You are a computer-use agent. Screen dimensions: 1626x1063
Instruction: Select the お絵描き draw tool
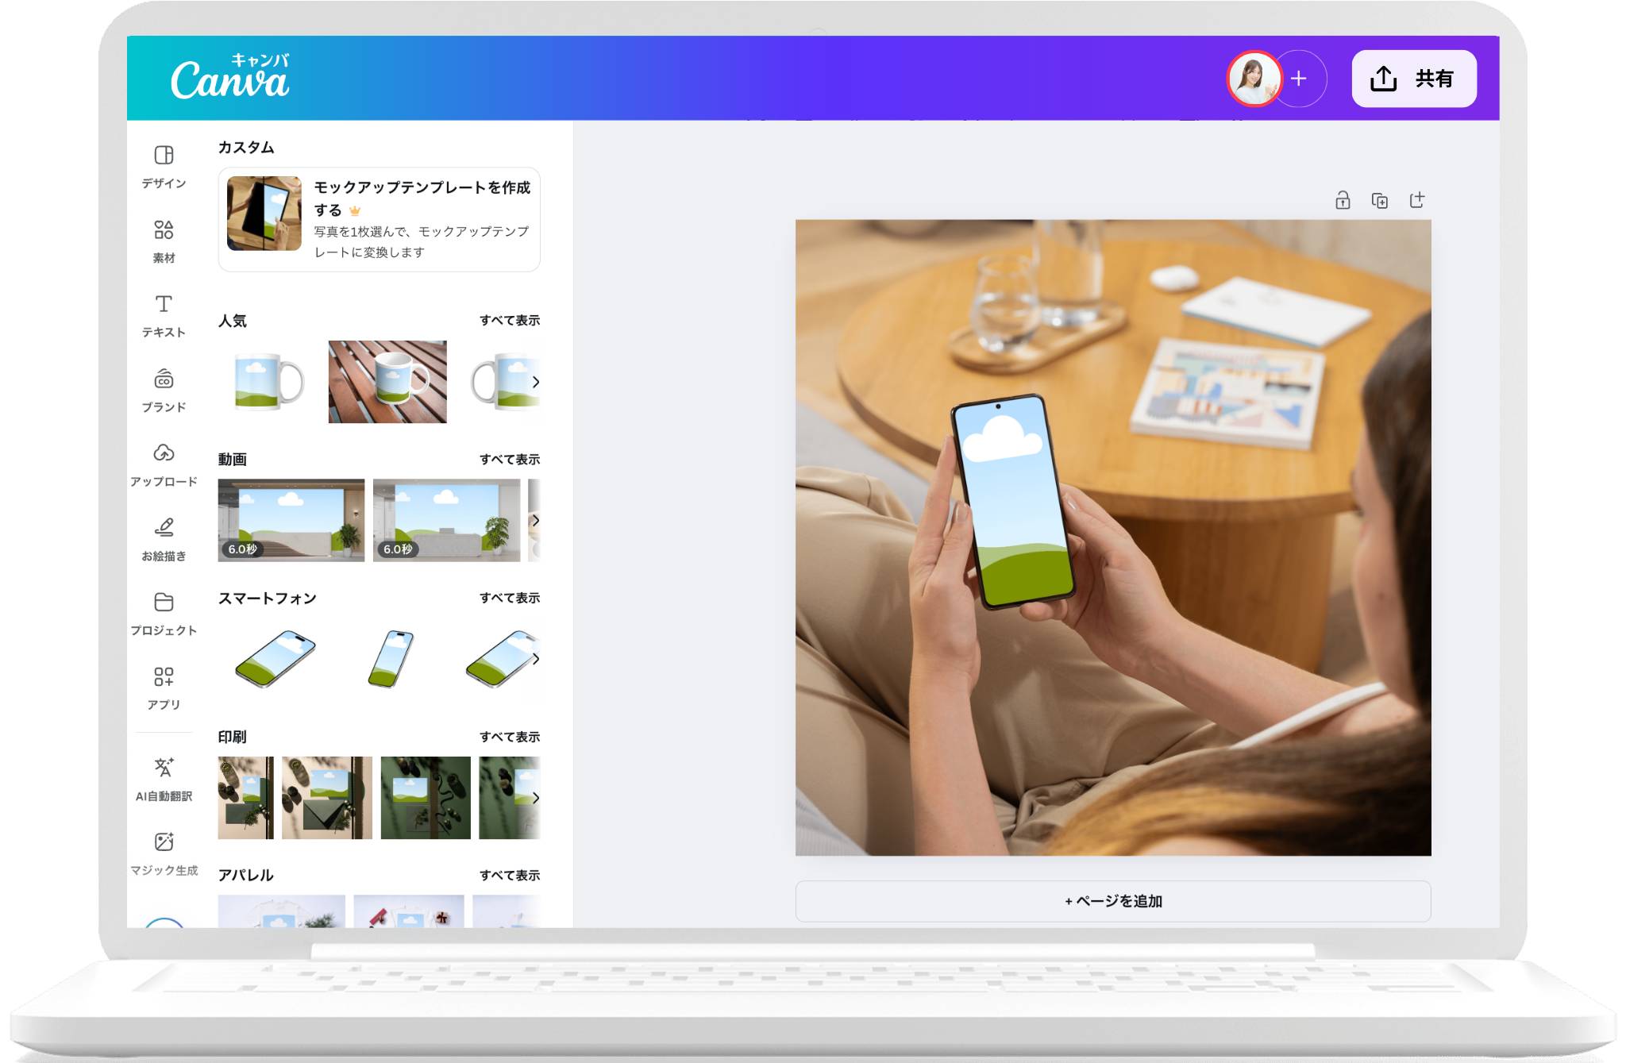(x=164, y=538)
